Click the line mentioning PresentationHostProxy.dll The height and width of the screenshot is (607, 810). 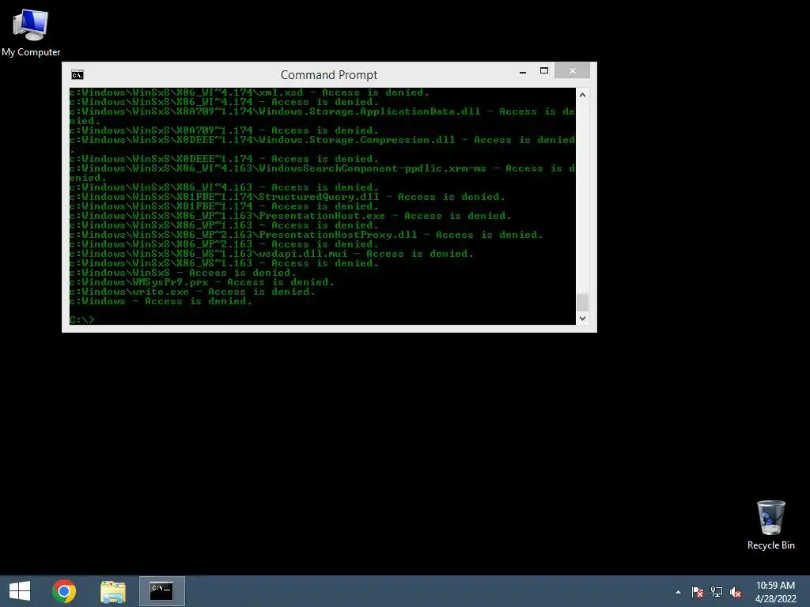[306, 235]
